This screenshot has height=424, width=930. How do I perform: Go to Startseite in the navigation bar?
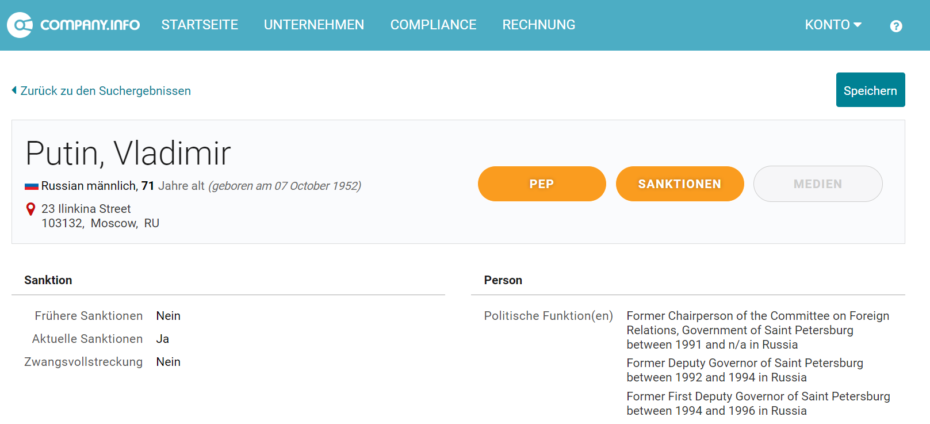click(200, 25)
